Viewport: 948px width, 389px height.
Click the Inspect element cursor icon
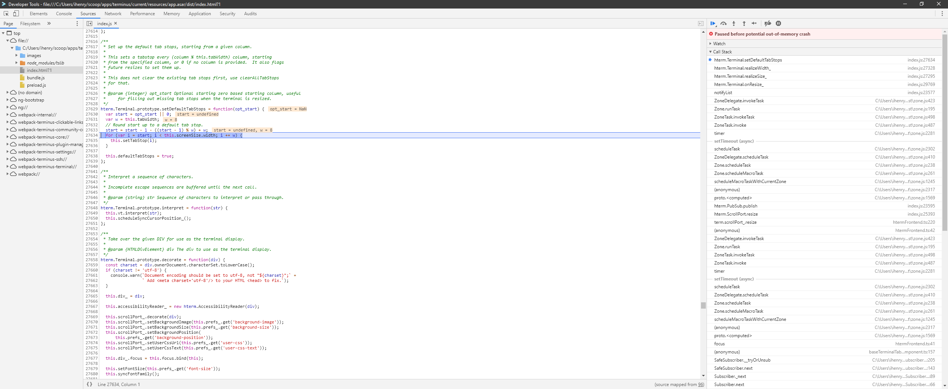point(6,13)
